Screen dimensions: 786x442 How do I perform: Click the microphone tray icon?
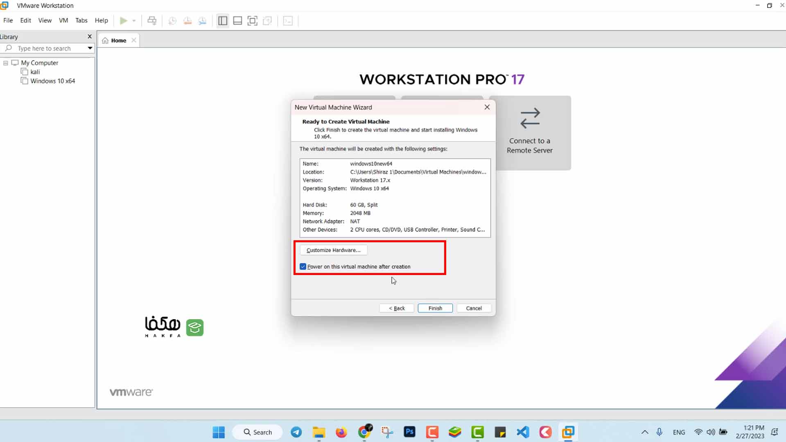point(659,432)
